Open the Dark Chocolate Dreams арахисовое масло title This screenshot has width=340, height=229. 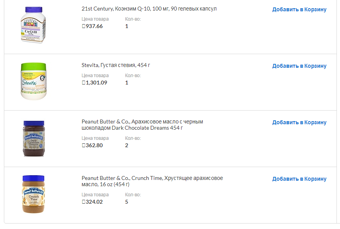pyautogui.click(x=142, y=125)
